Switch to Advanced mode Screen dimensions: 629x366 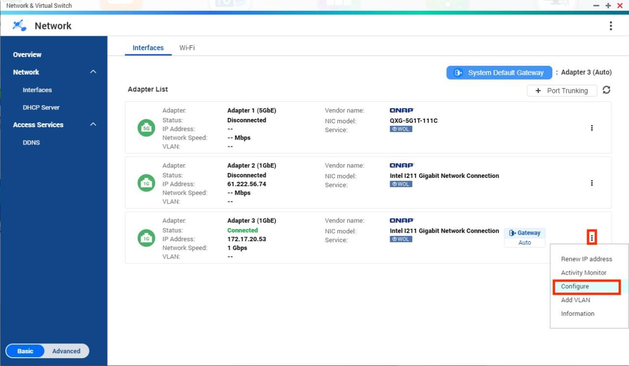(66, 351)
